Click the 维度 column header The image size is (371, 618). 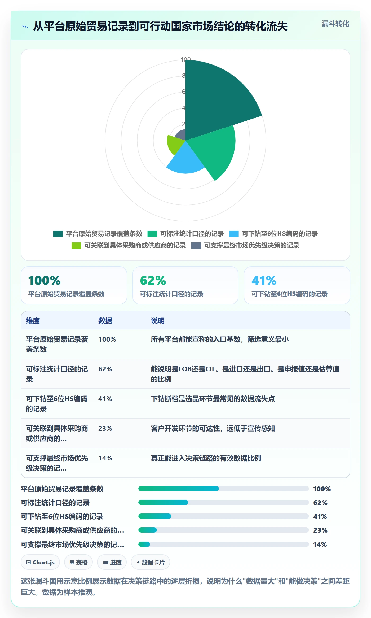[x=33, y=321]
